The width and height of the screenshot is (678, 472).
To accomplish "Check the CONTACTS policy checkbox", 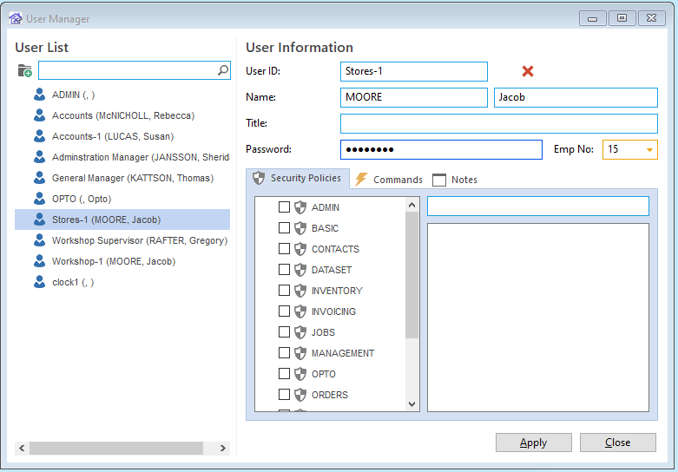I will (x=284, y=248).
